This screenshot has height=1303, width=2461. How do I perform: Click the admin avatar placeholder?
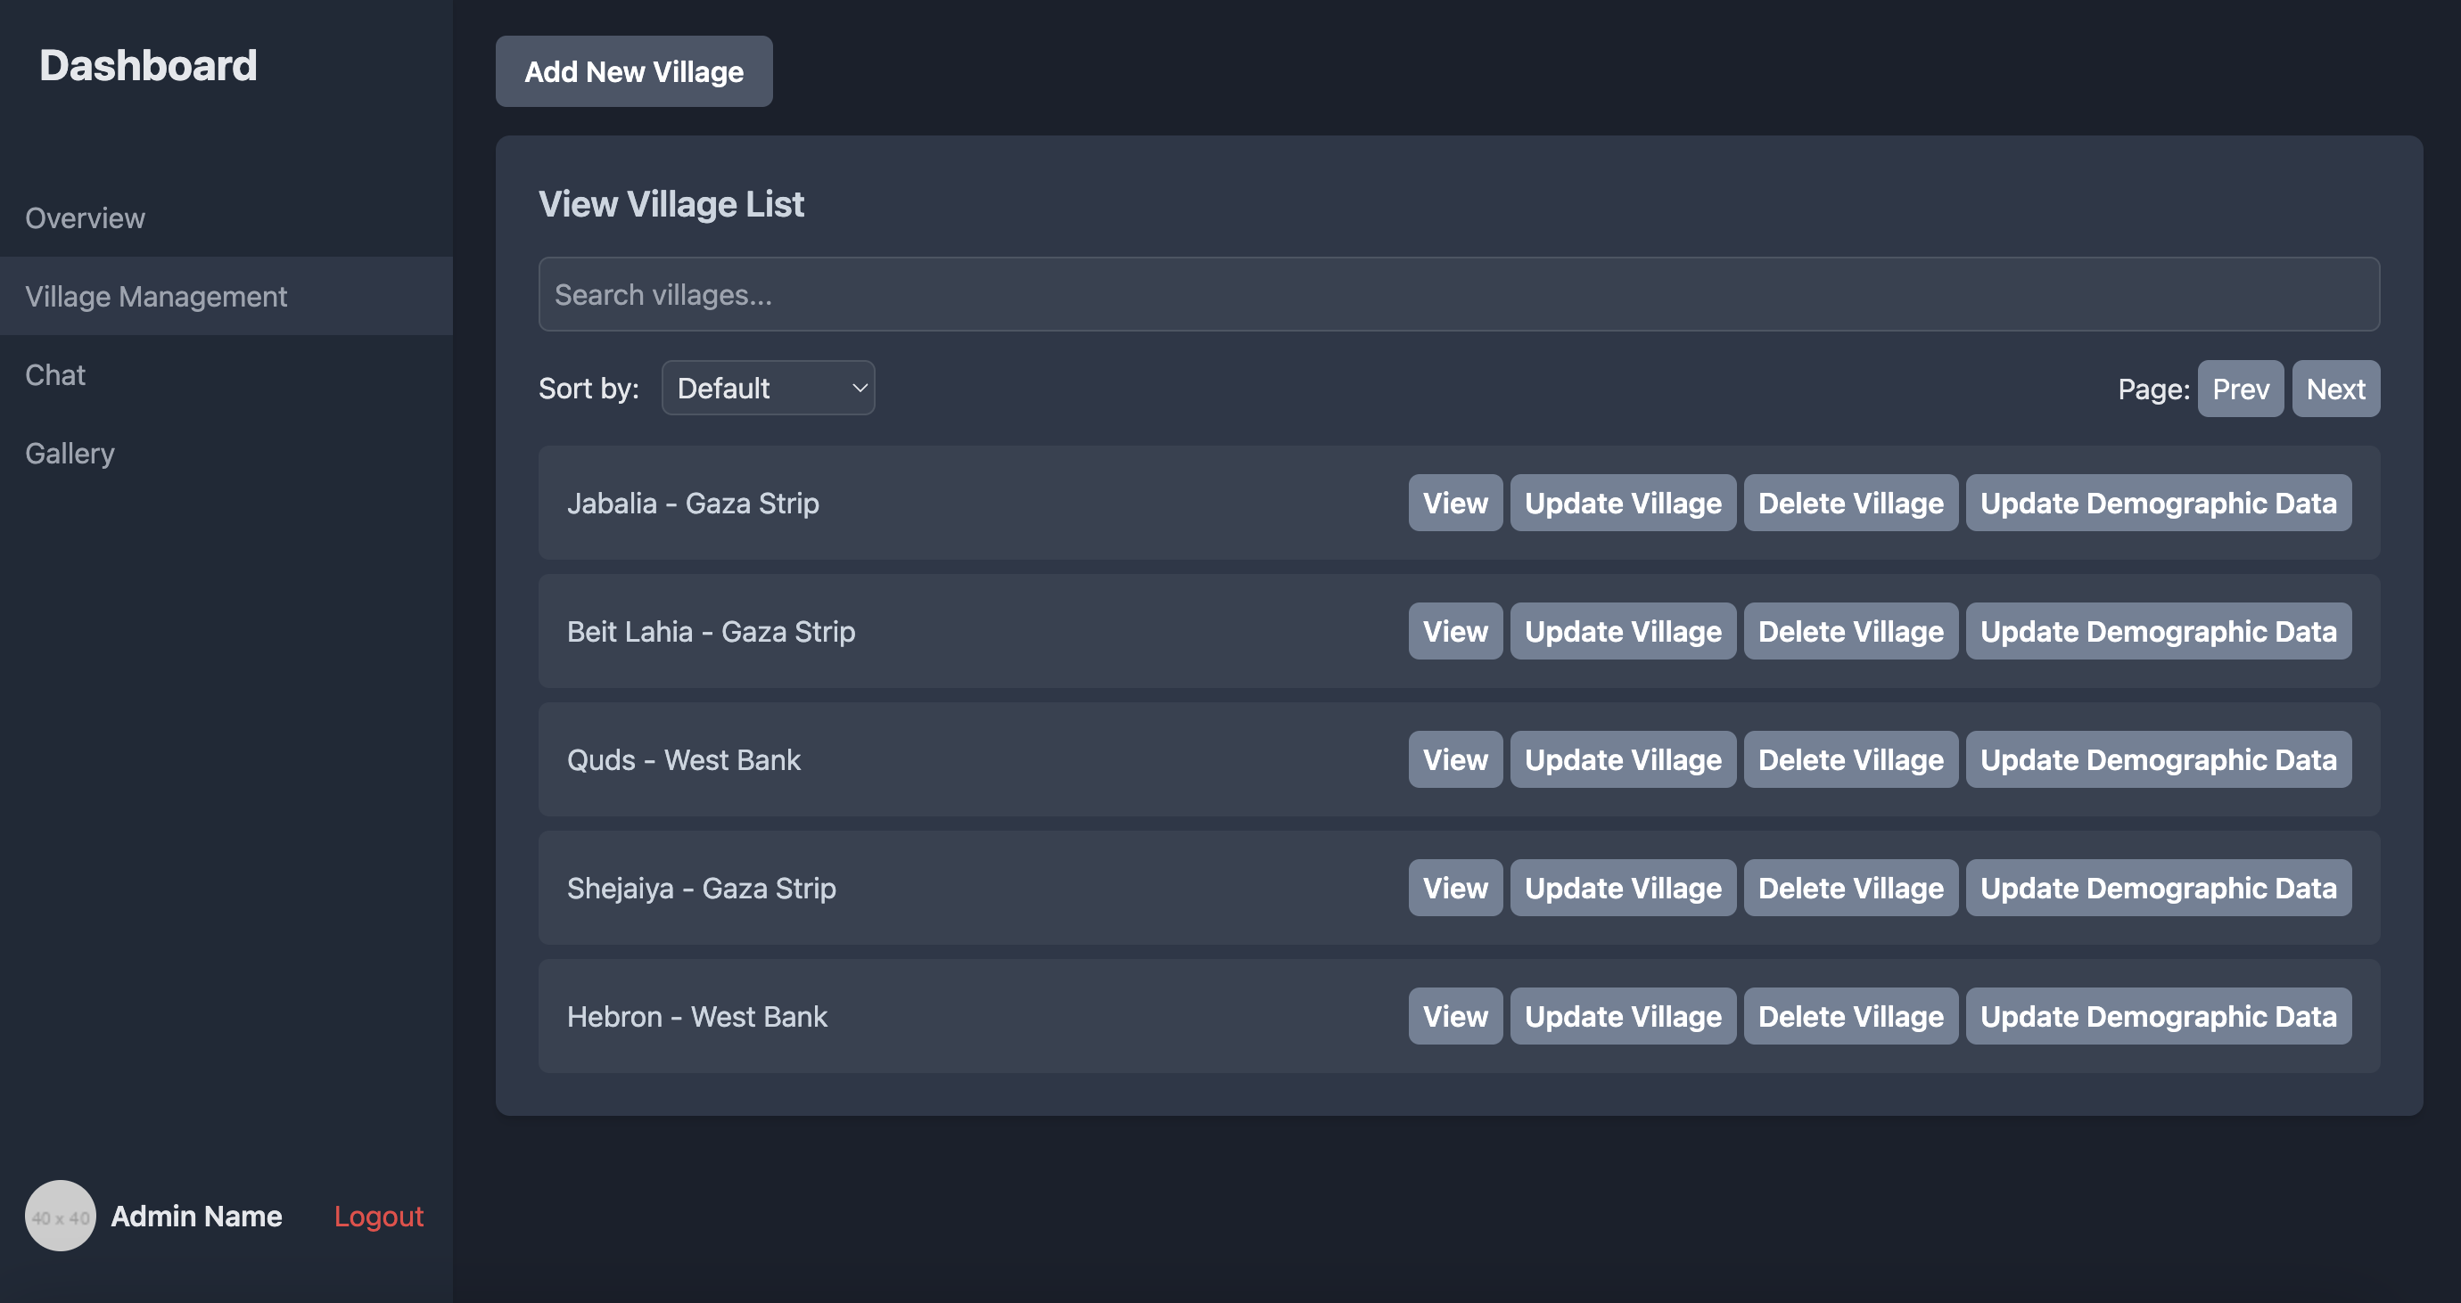click(61, 1217)
